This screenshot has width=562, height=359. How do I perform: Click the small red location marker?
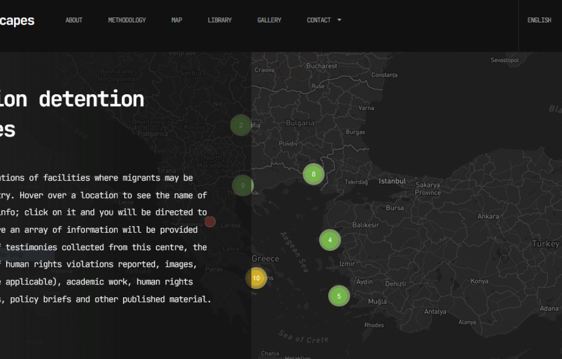point(210,222)
